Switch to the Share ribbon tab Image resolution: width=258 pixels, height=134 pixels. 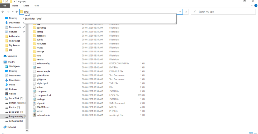(26, 6)
